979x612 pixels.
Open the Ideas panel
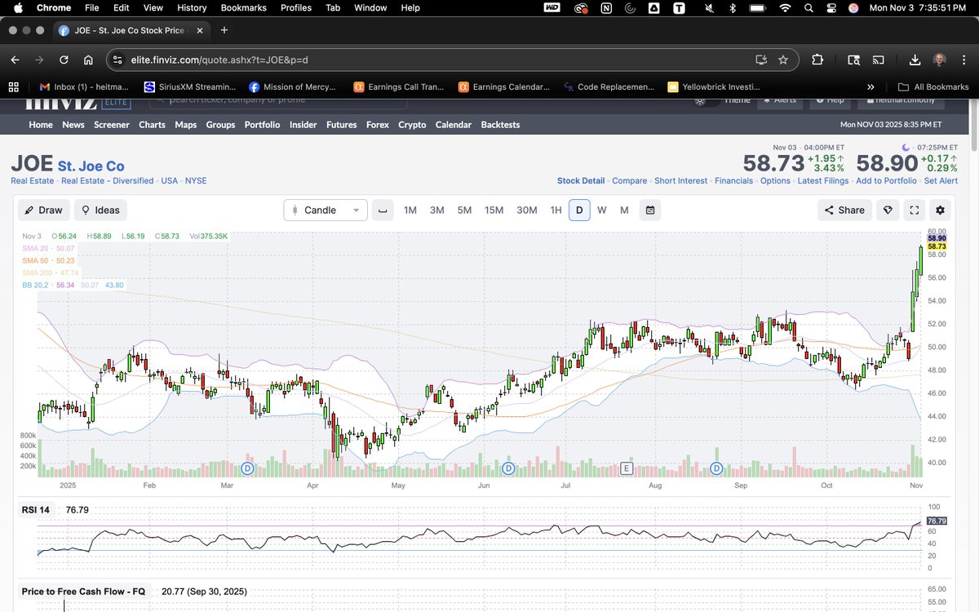pos(100,210)
